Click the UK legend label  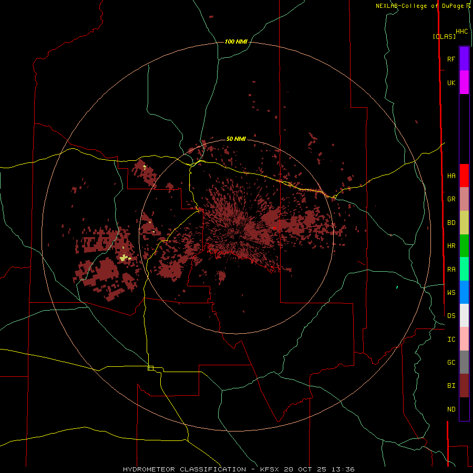(451, 83)
